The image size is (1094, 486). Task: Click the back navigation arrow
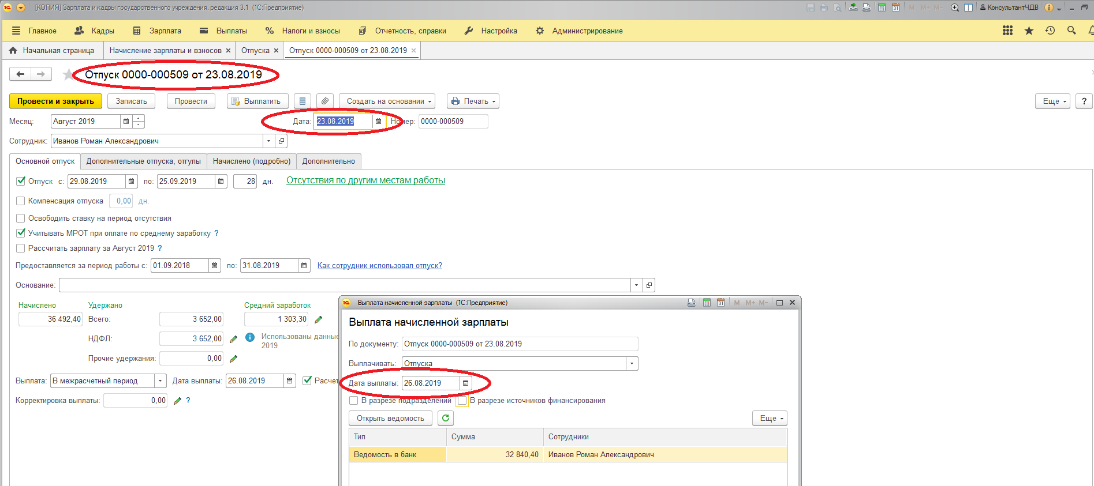pyautogui.click(x=20, y=74)
